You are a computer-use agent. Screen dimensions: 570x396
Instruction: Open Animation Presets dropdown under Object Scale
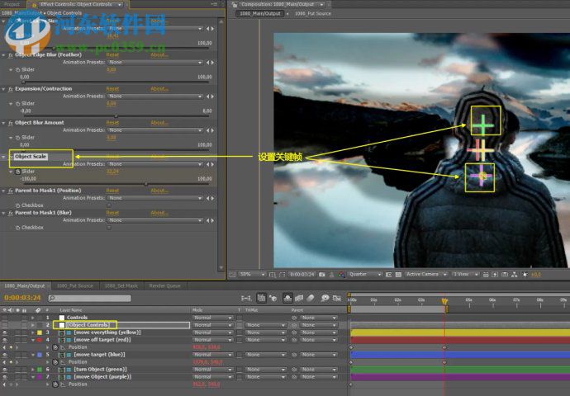pyautogui.click(x=154, y=164)
